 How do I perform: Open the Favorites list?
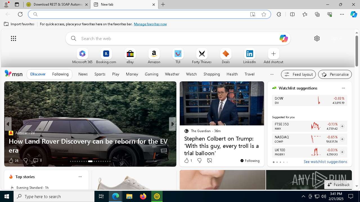tap(305, 14)
